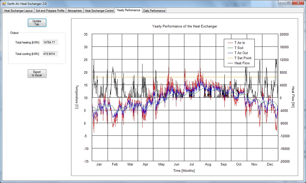Image resolution: width=306 pixels, height=183 pixels.
Task: Click the yellow T Set Point legend line
Action: pos(230,58)
